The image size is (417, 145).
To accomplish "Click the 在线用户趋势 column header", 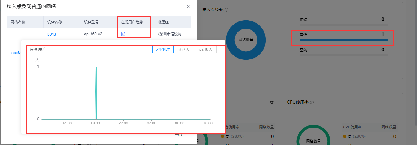I will (x=132, y=22).
